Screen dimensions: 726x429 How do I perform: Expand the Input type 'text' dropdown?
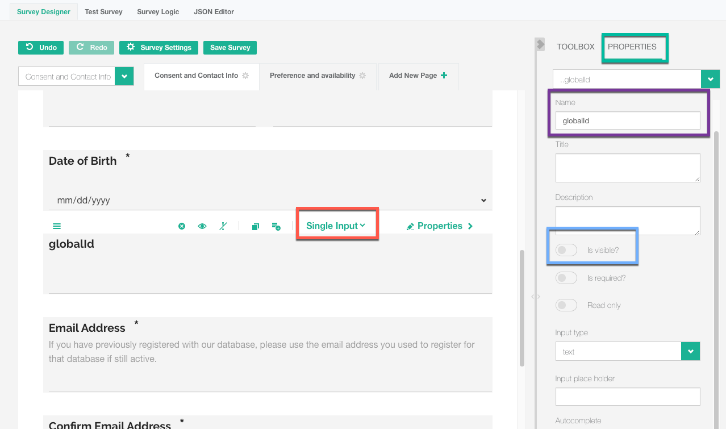pos(690,352)
